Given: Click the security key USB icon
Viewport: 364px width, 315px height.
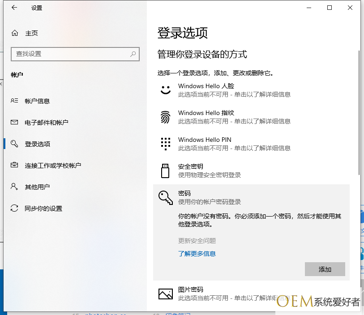Looking at the screenshot, I should [x=165, y=170].
